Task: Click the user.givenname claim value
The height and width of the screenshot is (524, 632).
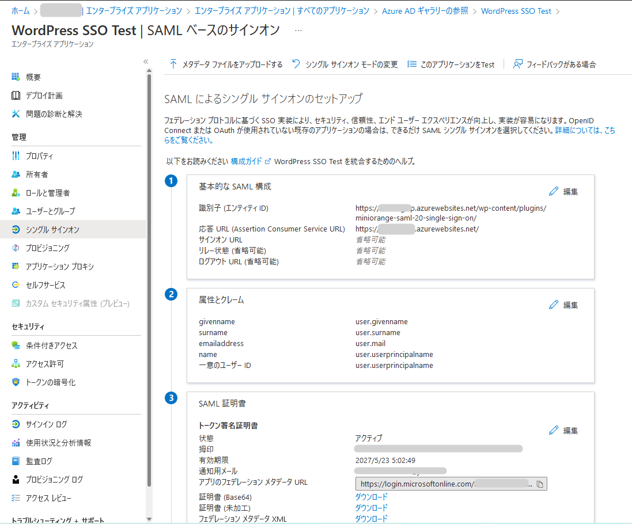Action: [381, 322]
